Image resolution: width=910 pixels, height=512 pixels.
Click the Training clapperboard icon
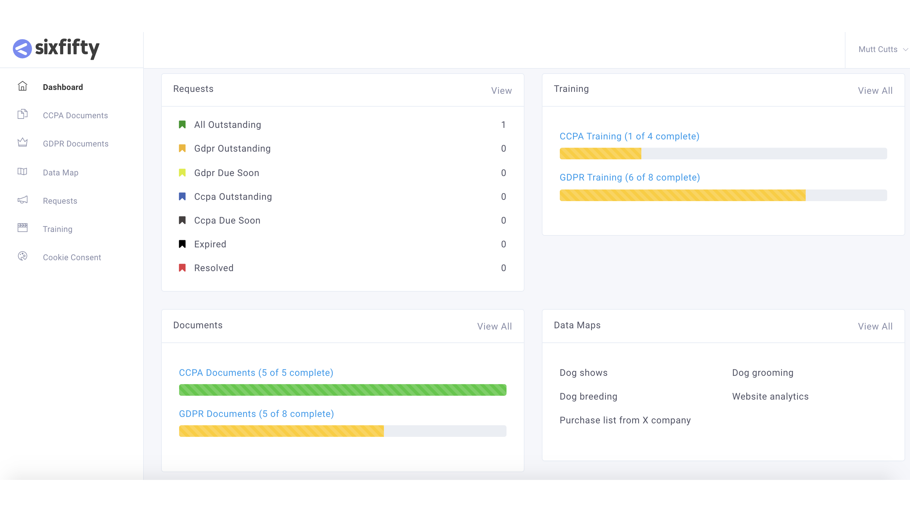pyautogui.click(x=22, y=228)
